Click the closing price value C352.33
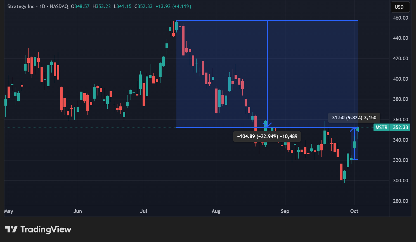The width and height of the screenshot is (416, 242). 143,6
